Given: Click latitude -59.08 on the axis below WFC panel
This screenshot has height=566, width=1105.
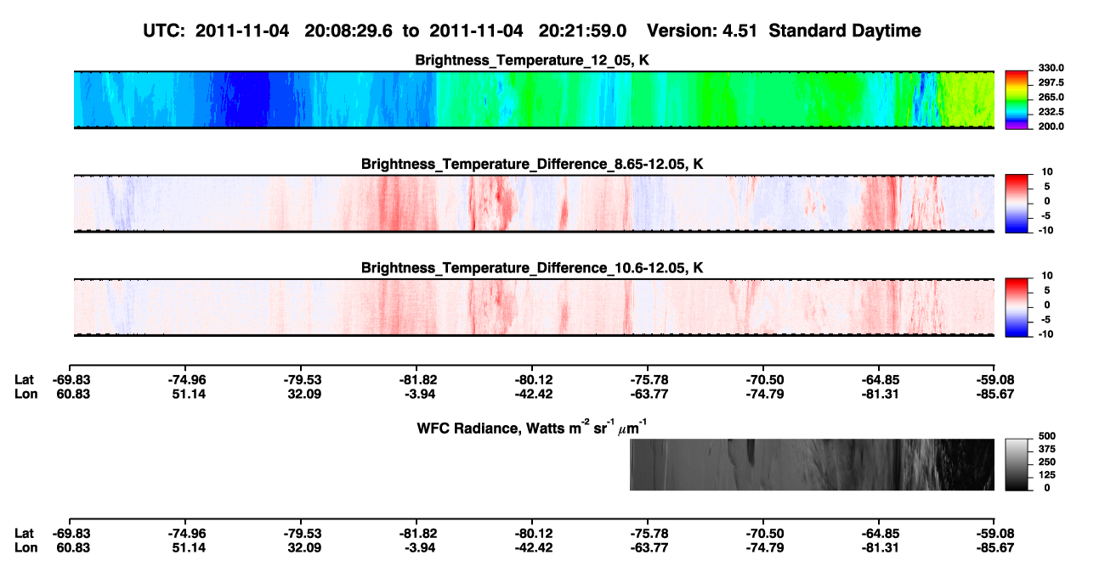Looking at the screenshot, I should point(994,533).
